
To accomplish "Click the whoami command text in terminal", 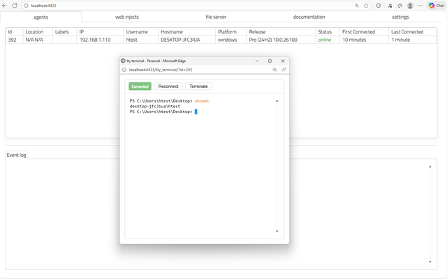I will [x=202, y=100].
